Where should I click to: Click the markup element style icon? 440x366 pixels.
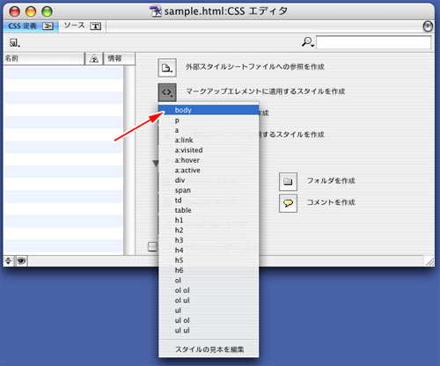coord(167,92)
